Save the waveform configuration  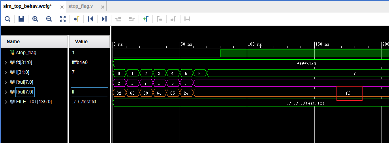coord(21,19)
